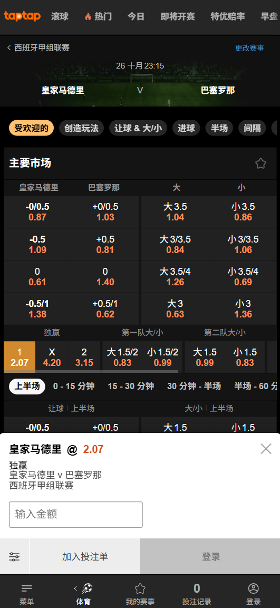Pick 小 3 at odds 1.36
This screenshot has width=280, height=608.
click(x=243, y=309)
